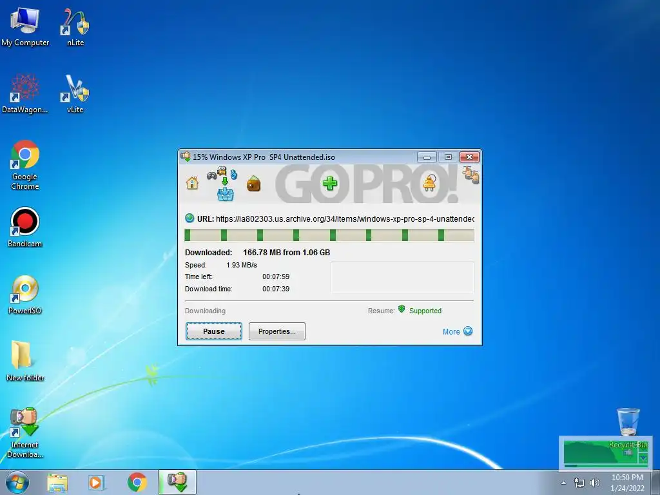
Task: Click the time left value 00:07:59
Action: point(276,277)
